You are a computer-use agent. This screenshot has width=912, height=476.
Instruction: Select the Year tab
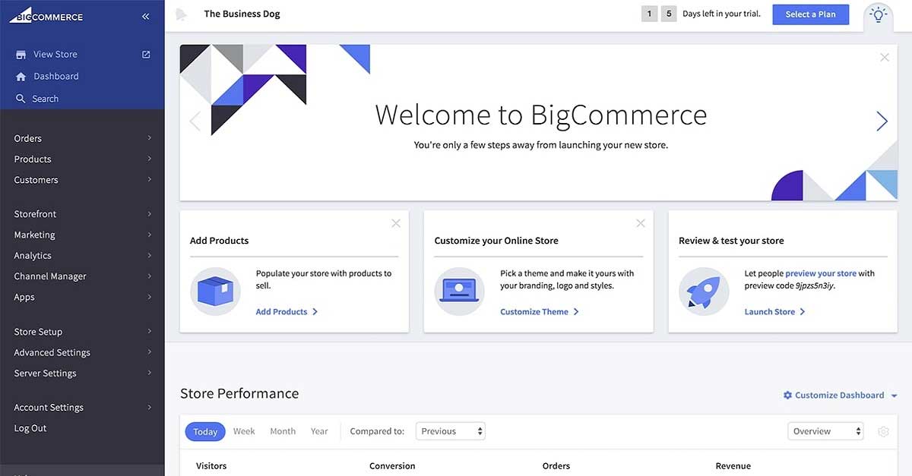[319, 431]
